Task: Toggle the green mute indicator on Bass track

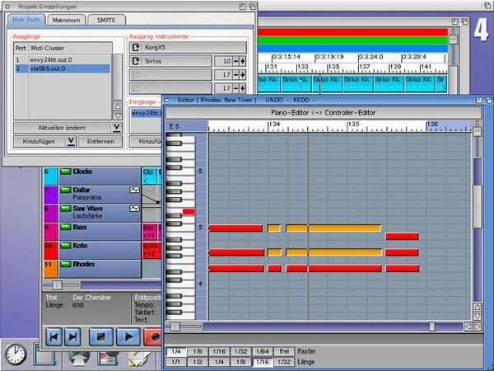Action: [66, 226]
